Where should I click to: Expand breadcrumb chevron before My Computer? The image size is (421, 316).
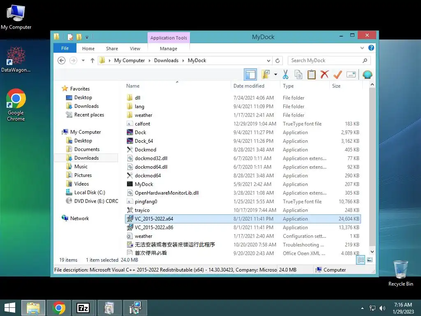(109, 60)
